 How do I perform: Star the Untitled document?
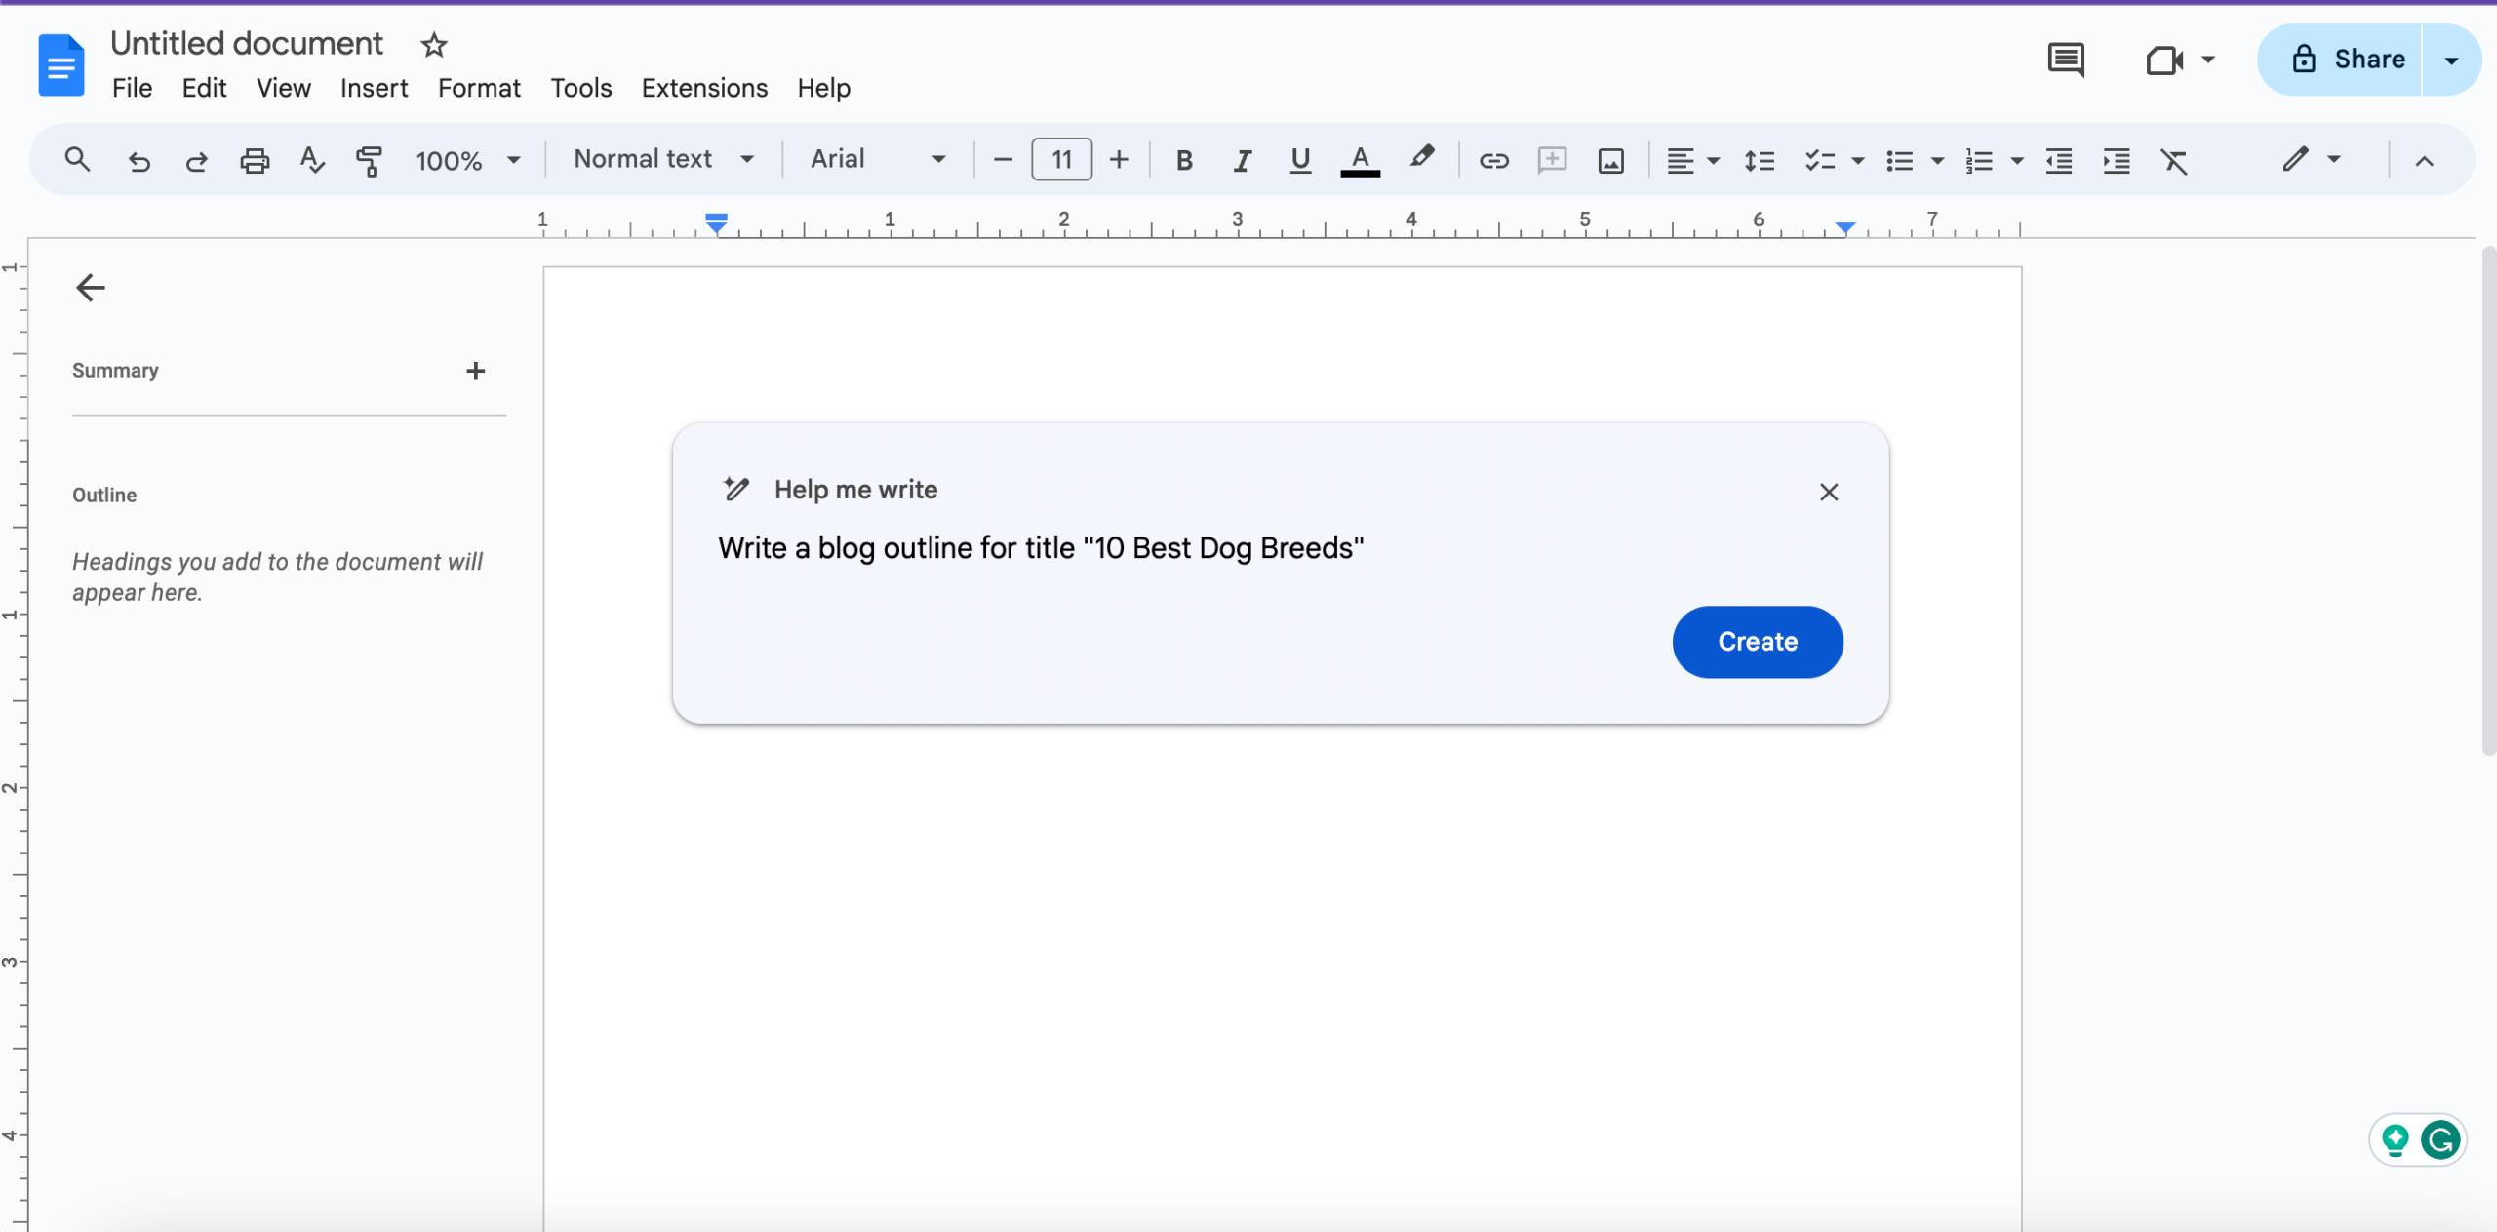click(434, 45)
